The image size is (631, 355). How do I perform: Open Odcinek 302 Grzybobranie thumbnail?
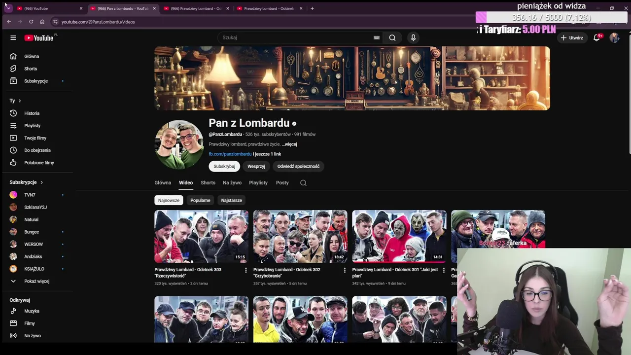click(300, 237)
